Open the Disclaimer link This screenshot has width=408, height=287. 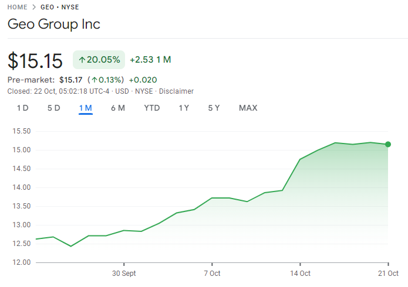(176, 91)
